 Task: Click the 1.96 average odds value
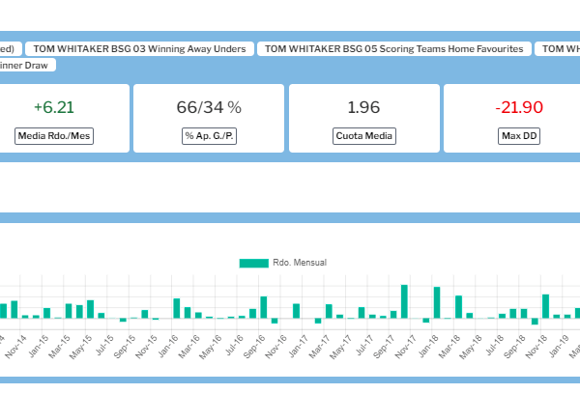click(x=364, y=107)
